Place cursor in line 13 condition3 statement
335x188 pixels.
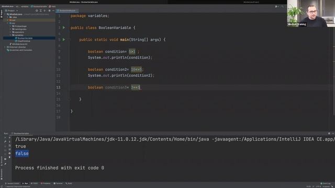pyautogui.click(x=114, y=87)
